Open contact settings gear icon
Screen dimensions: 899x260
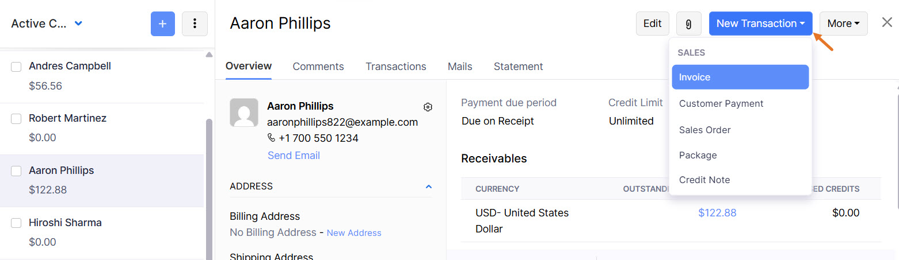point(428,107)
